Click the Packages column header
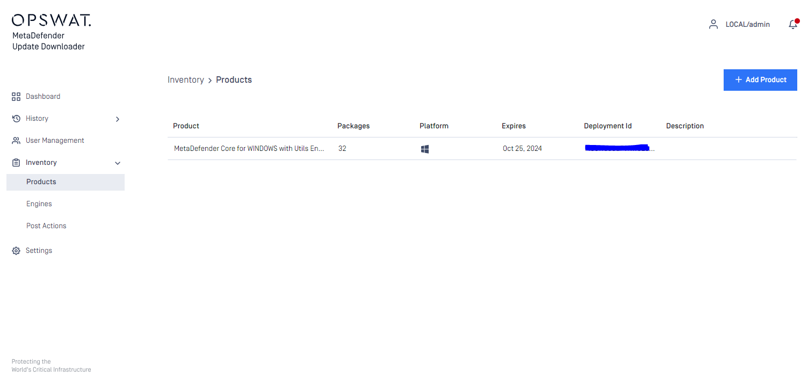Screen dimensions: 808x377 353,126
